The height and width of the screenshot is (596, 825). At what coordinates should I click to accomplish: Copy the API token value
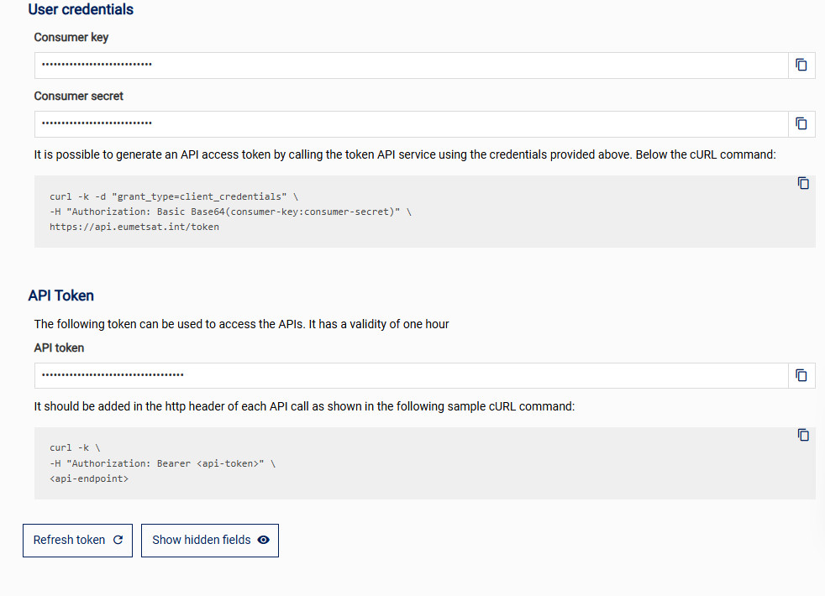pos(801,375)
